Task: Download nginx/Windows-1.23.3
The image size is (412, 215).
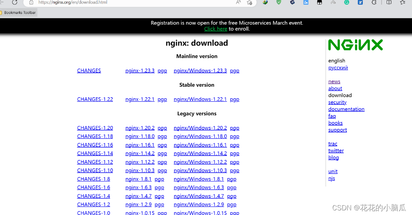Action: click(x=200, y=71)
